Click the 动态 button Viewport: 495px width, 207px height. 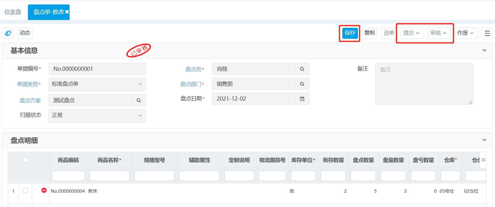[x=25, y=33]
